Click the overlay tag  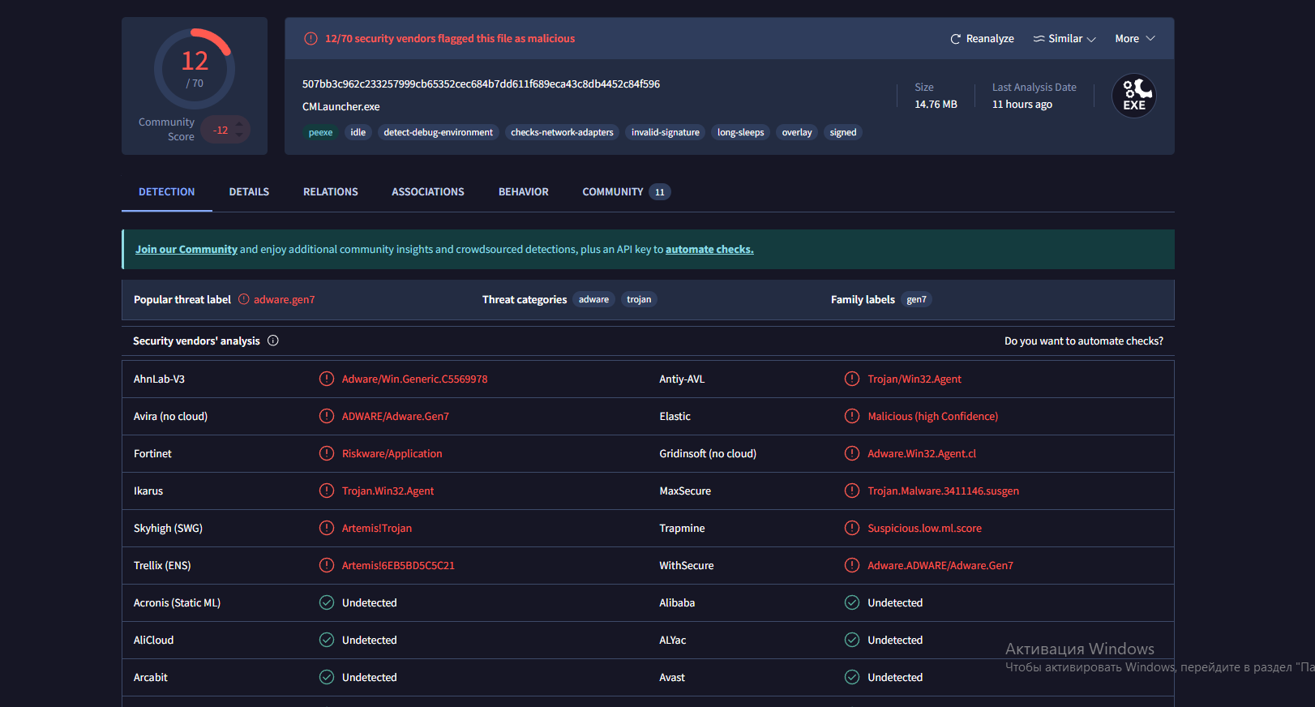coord(797,133)
